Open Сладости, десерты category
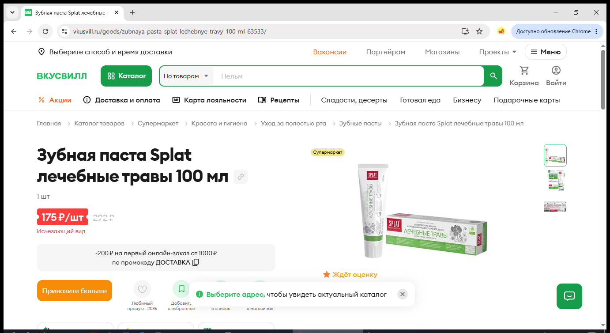Screen dimensions: 610x333 click(x=354, y=100)
